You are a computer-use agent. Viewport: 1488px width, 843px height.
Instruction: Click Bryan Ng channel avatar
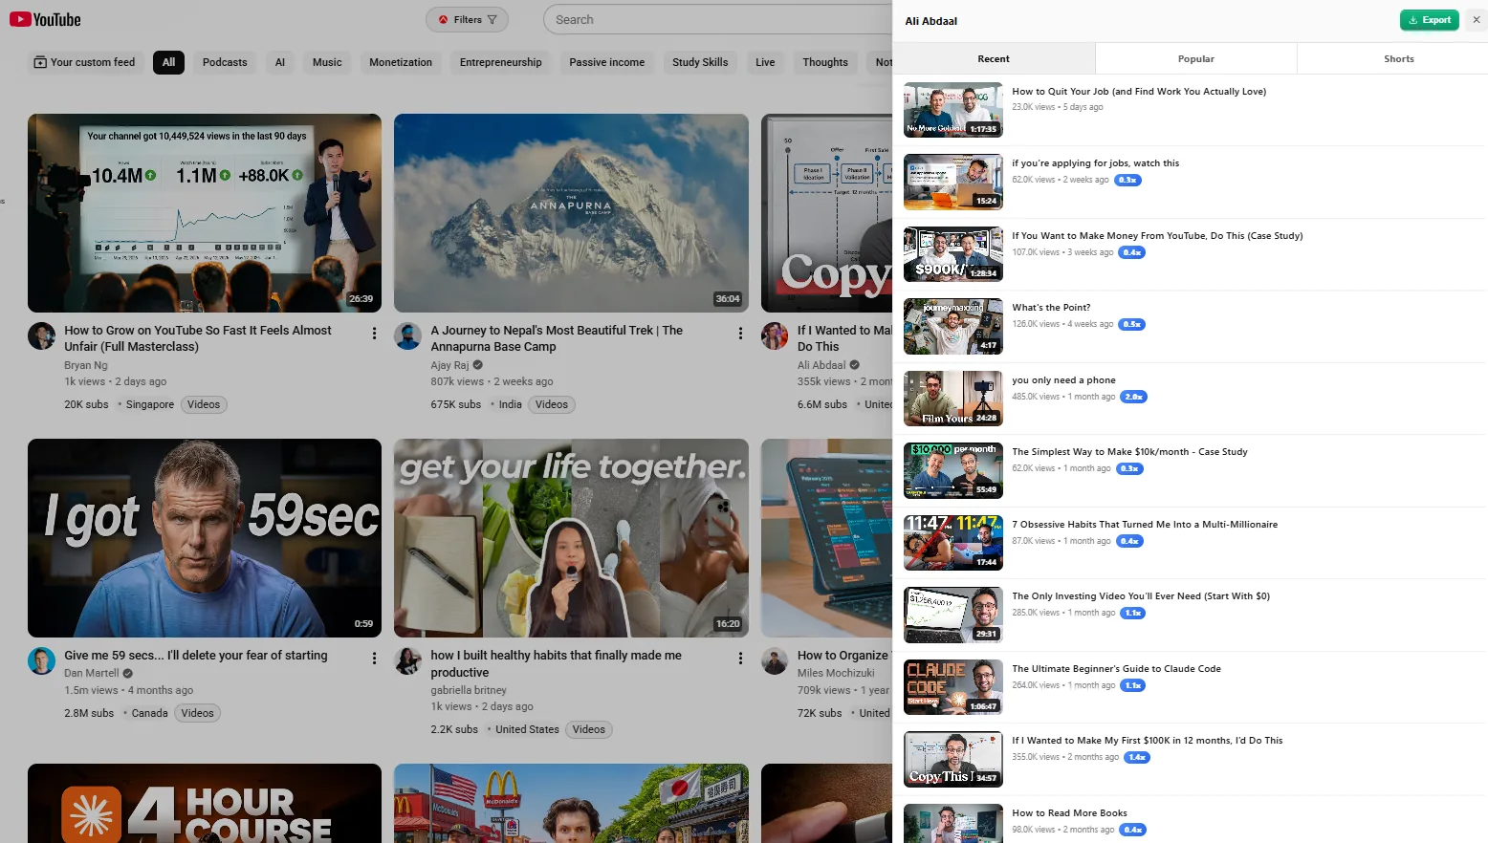(x=41, y=335)
